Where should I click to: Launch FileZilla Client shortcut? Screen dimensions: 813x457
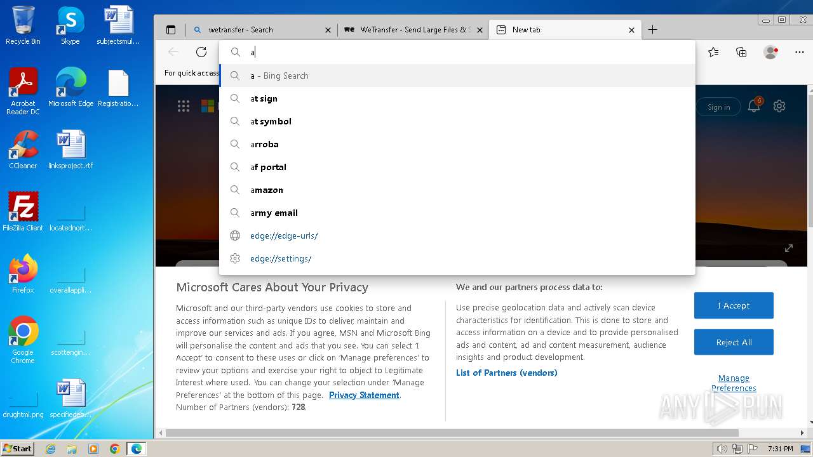[x=23, y=212]
